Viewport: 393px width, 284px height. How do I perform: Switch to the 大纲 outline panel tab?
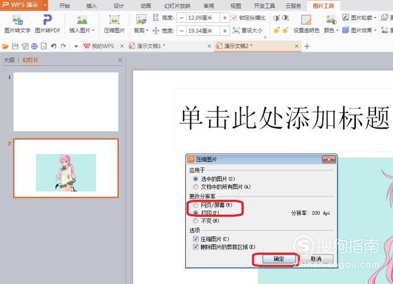tap(9, 60)
